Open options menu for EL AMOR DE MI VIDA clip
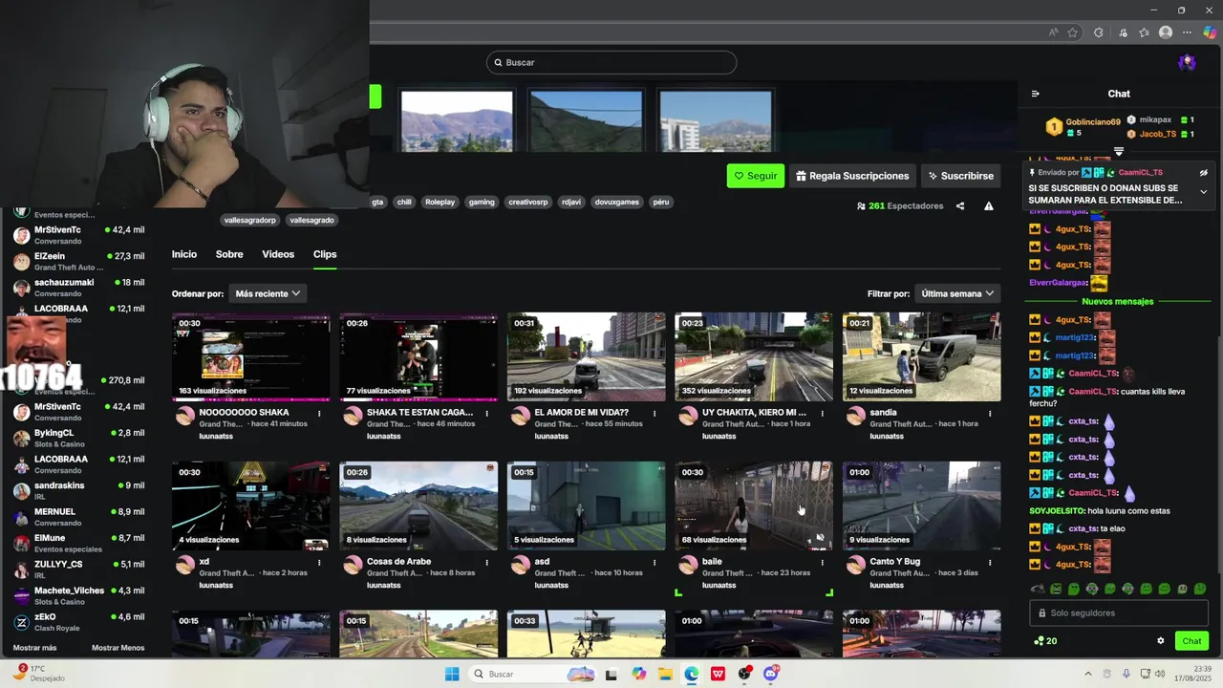The image size is (1223, 688). click(654, 414)
